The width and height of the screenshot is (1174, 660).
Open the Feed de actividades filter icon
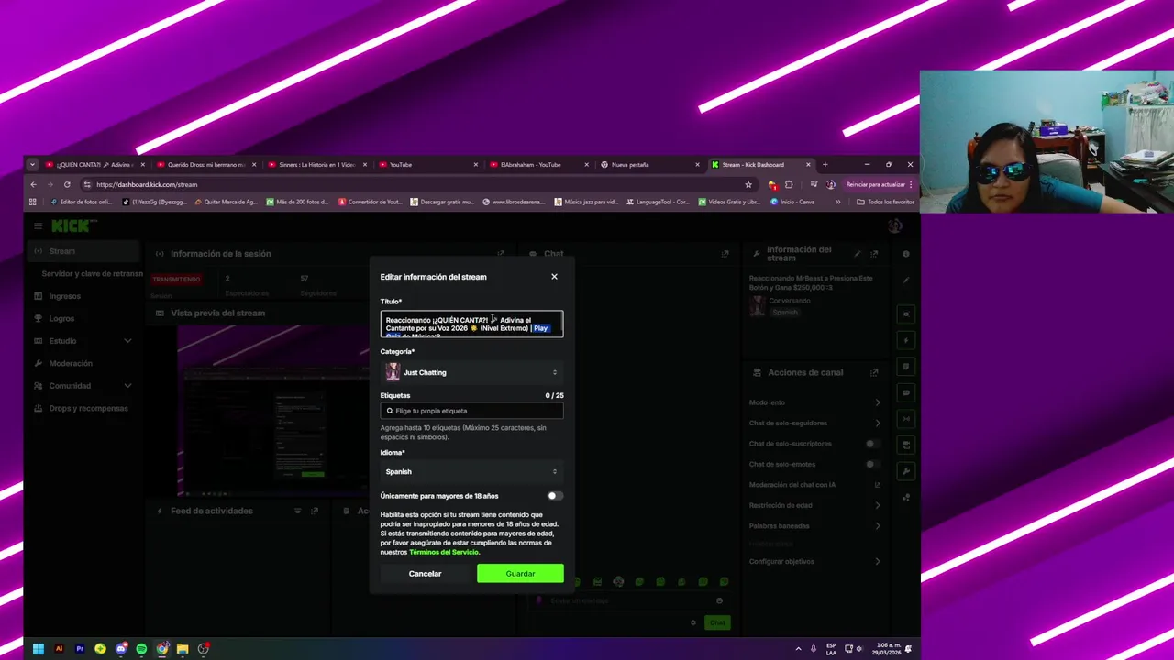tap(297, 511)
